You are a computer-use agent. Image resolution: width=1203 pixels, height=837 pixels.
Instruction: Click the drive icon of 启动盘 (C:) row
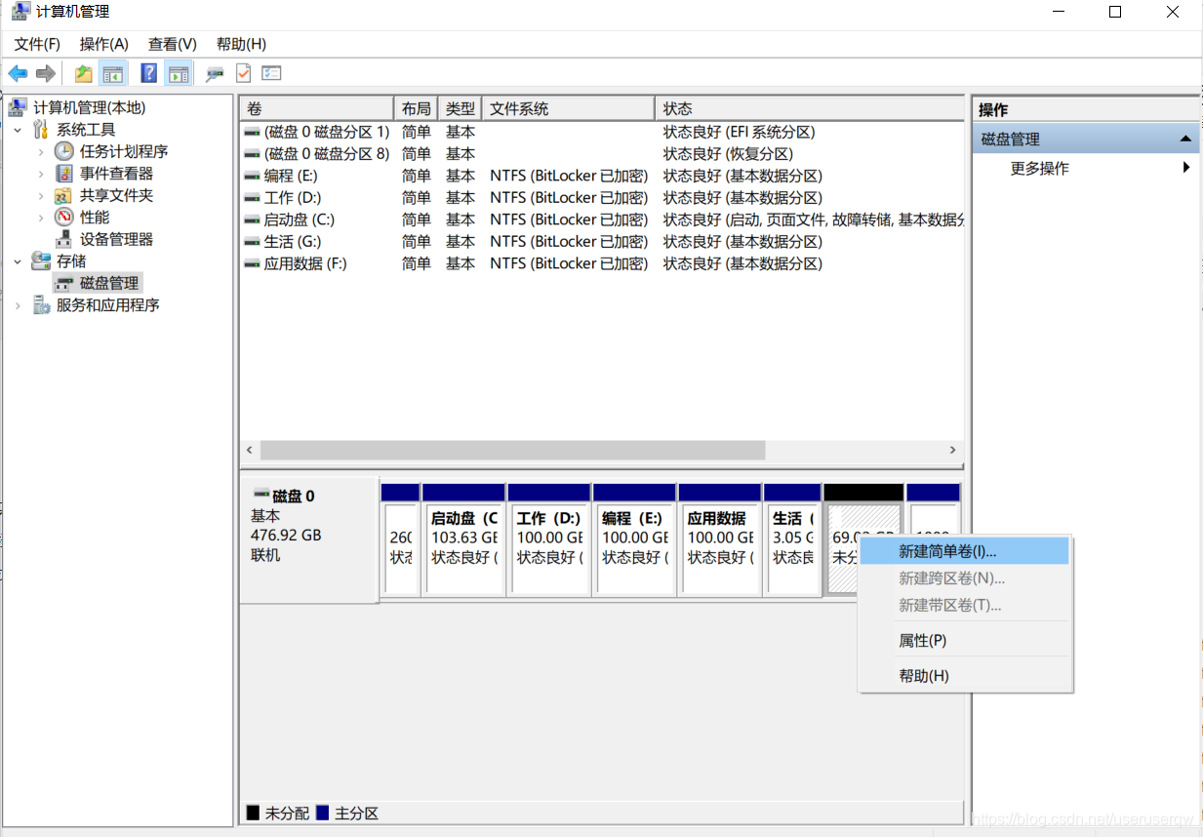[x=252, y=220]
